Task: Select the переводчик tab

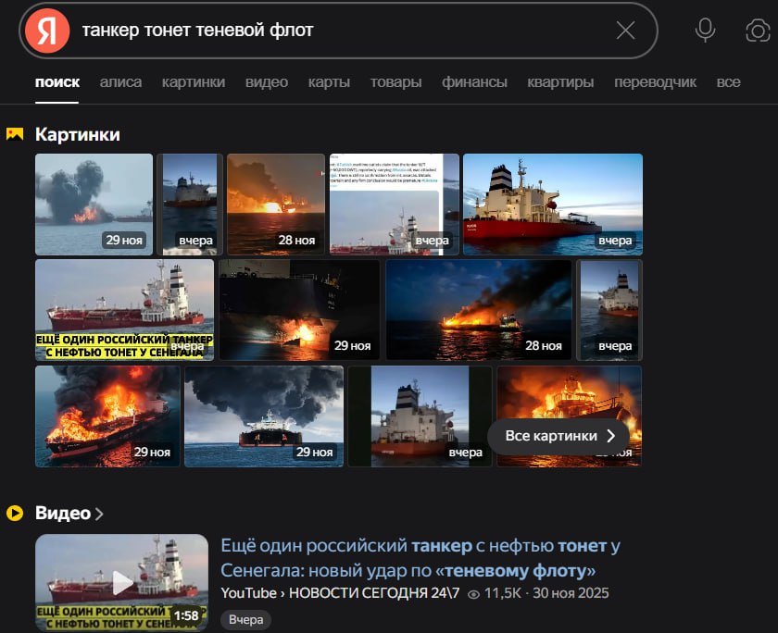Action: (x=655, y=81)
